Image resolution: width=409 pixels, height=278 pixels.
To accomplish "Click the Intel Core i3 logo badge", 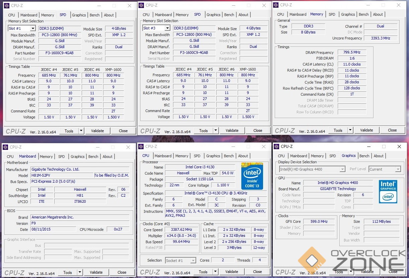I will (252, 176).
